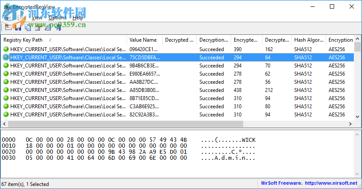Select row with value name A85DB3B00...
Image resolution: width=362 pixels, height=189 pixels.
[x=177, y=90]
